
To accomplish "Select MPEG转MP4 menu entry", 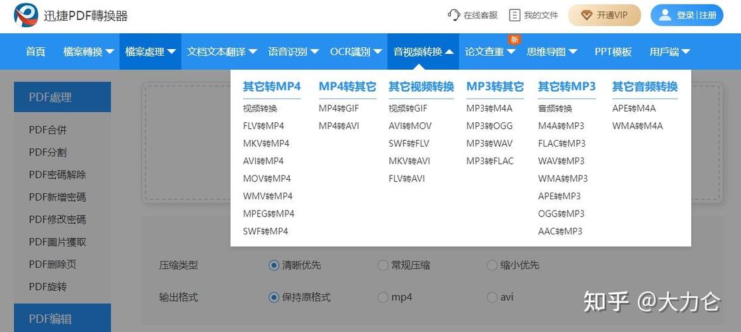I will pos(269,214).
